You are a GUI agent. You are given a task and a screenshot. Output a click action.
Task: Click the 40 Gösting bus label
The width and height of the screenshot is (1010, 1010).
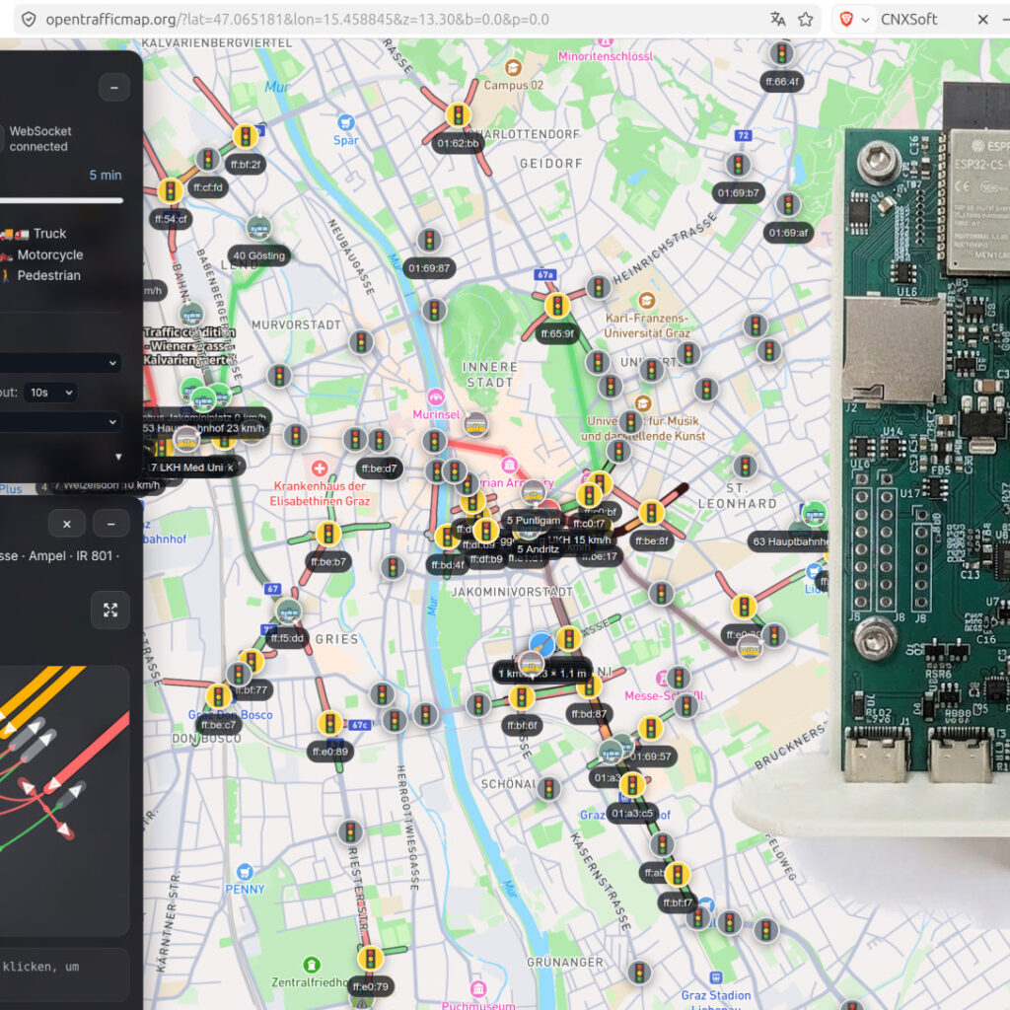point(259,255)
